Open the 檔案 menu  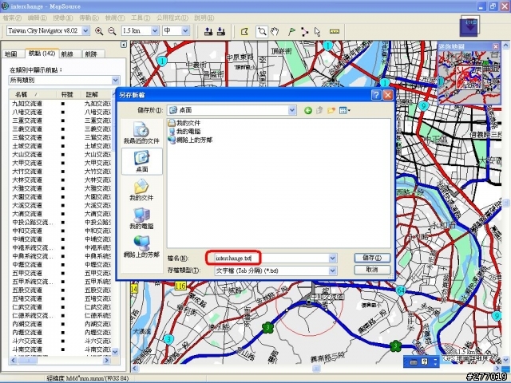pyautogui.click(x=12, y=18)
